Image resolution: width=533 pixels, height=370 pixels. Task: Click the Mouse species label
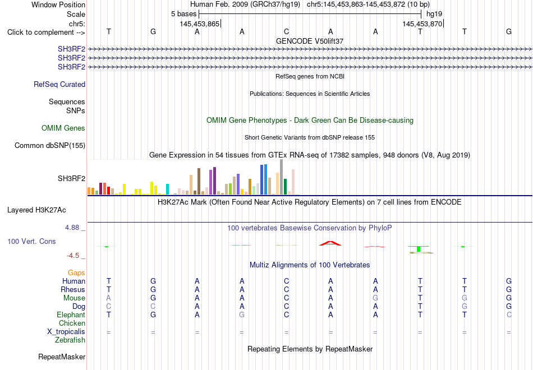[74, 298]
